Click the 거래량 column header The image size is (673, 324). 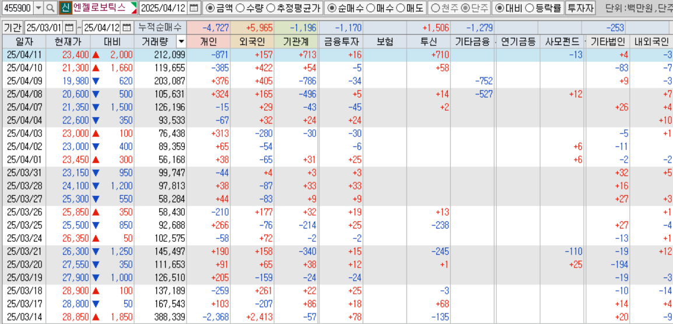click(155, 42)
